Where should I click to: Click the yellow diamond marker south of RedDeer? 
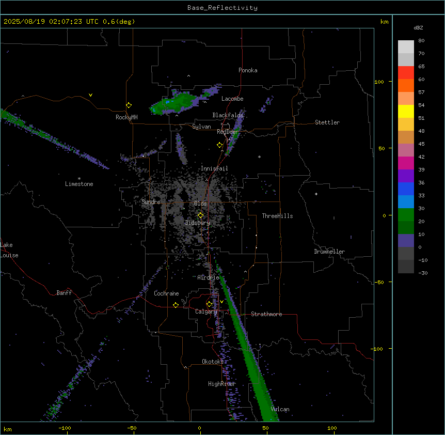coord(220,145)
